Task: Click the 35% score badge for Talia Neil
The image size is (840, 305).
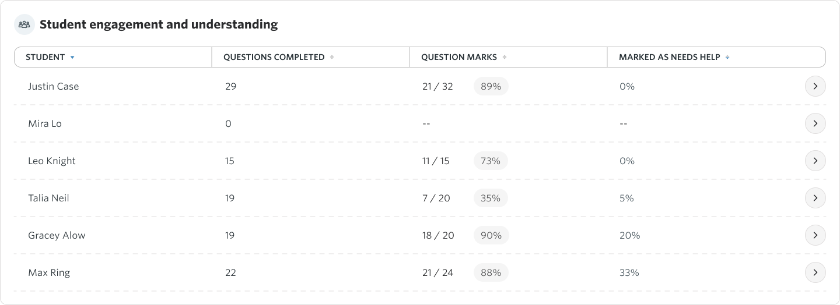Action: [x=491, y=198]
